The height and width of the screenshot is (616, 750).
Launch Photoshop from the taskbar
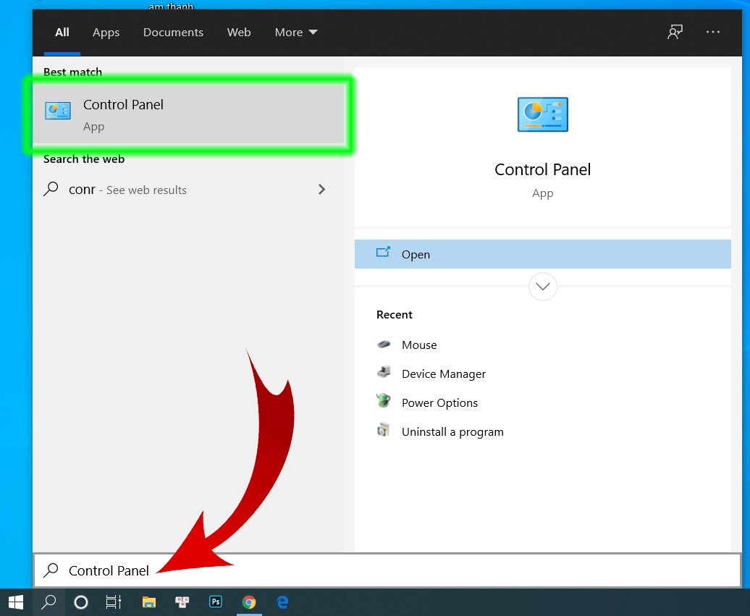(x=216, y=602)
